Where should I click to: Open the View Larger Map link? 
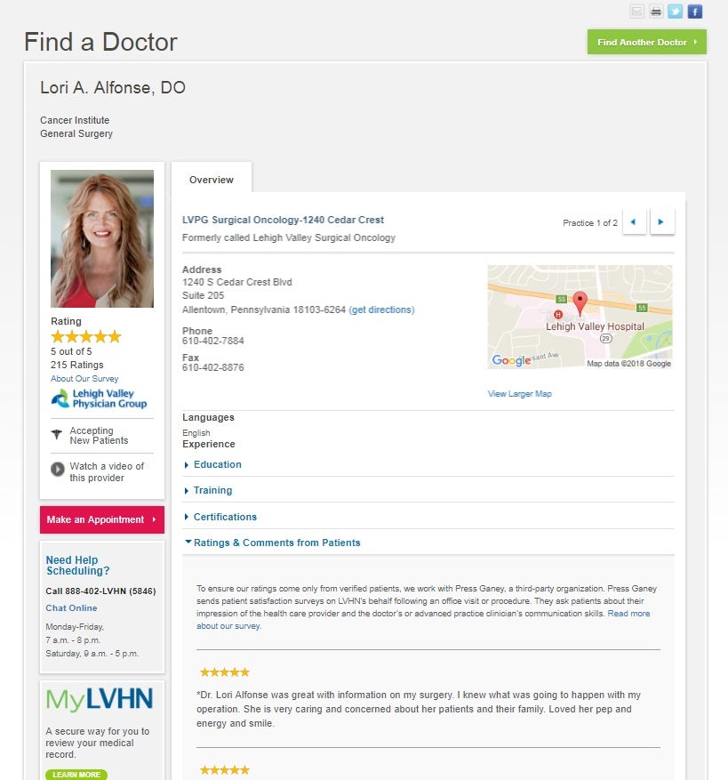coord(520,393)
